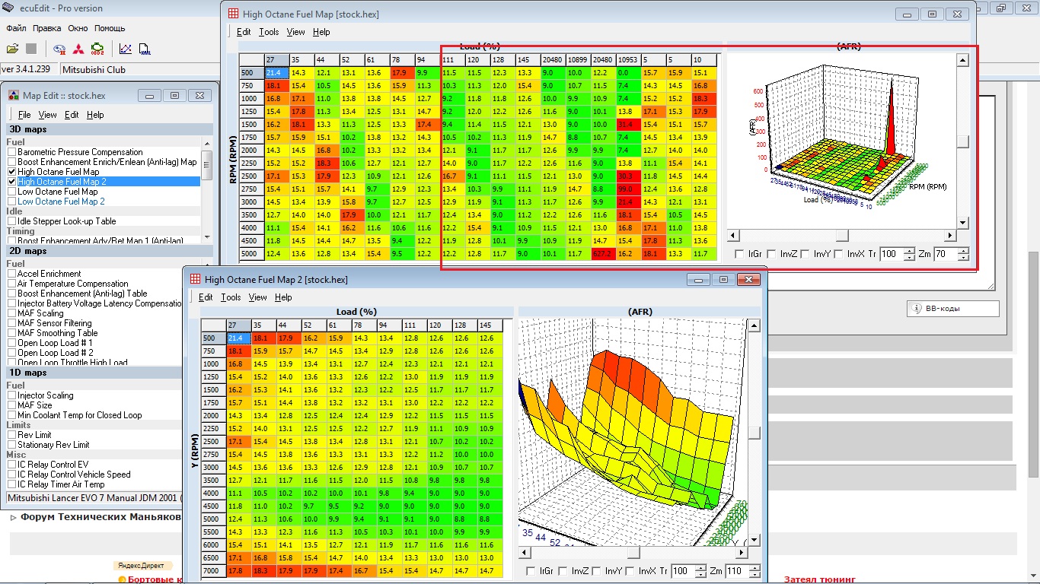Open Help menu in Map Edit window

(x=95, y=115)
